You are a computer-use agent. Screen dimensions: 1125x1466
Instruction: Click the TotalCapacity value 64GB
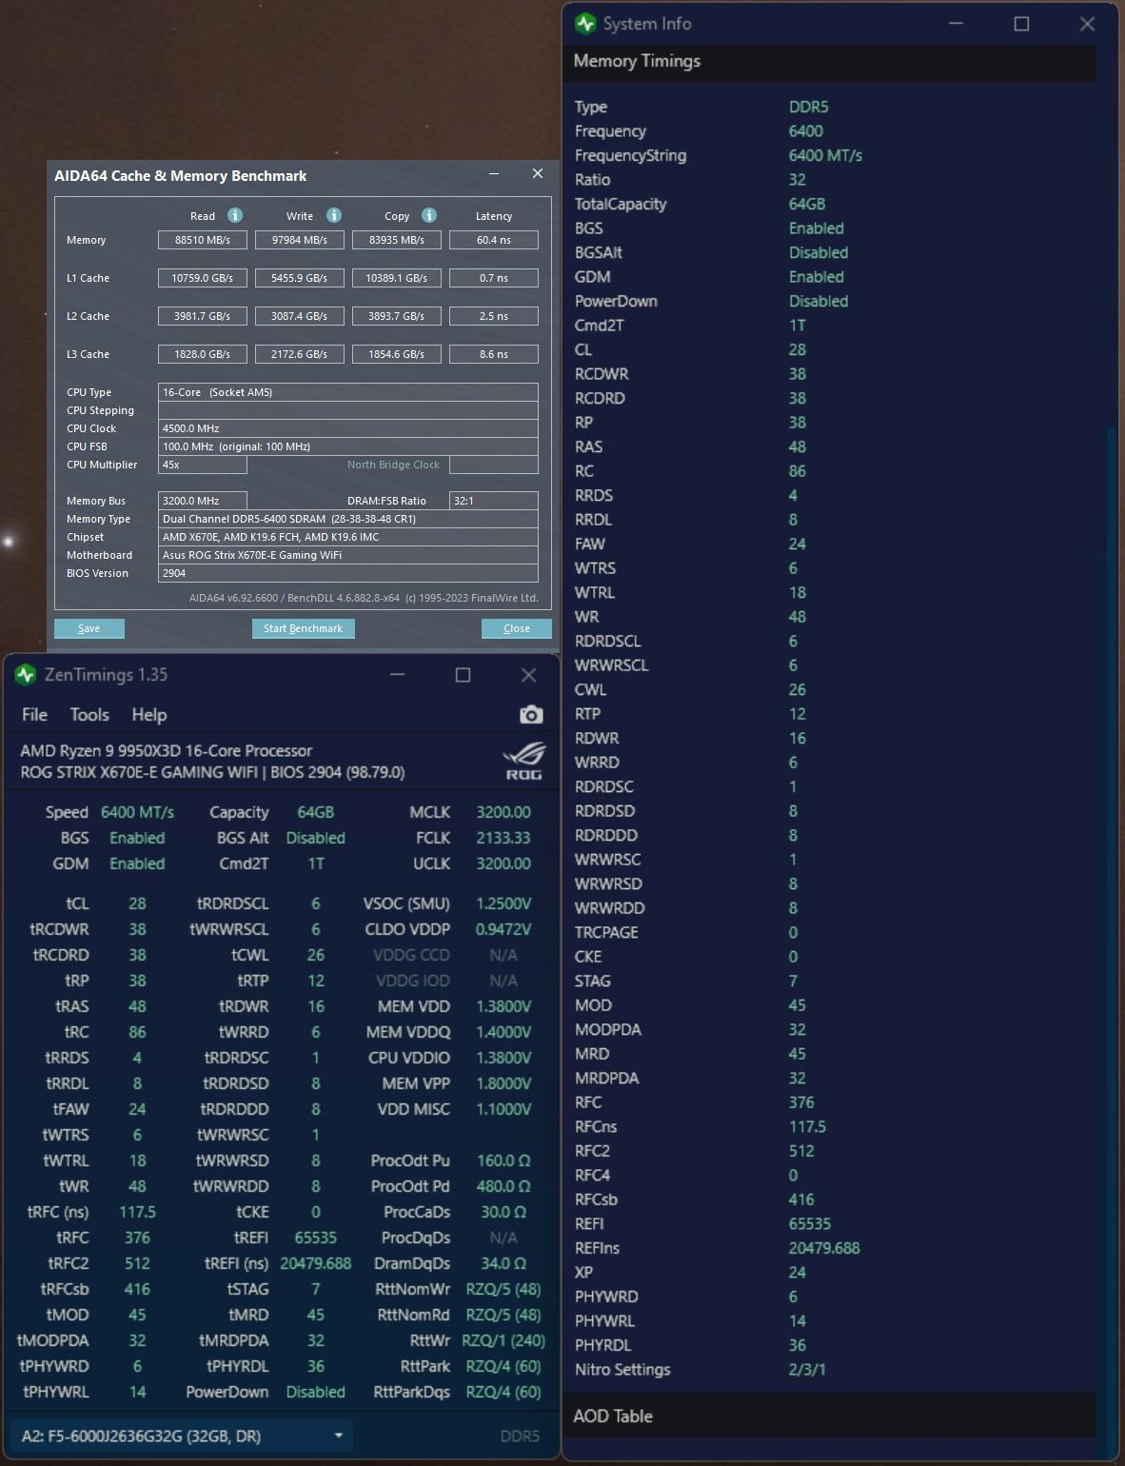click(807, 204)
